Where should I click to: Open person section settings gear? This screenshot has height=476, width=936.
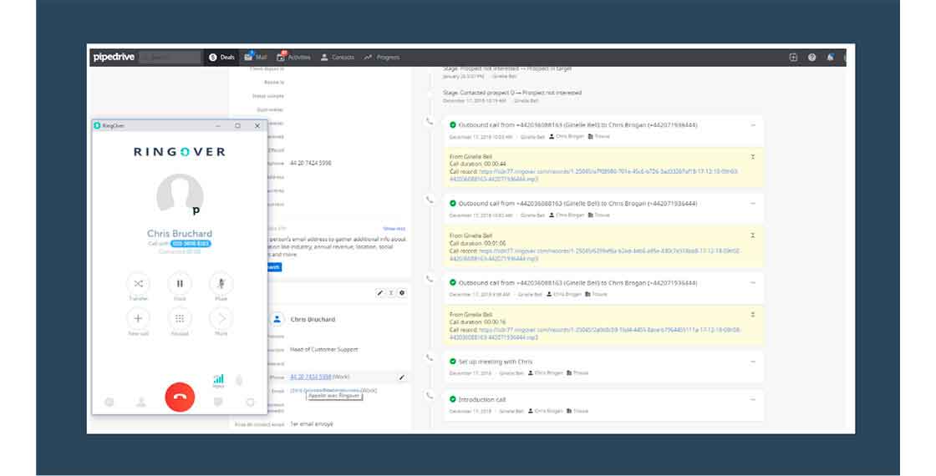click(402, 293)
